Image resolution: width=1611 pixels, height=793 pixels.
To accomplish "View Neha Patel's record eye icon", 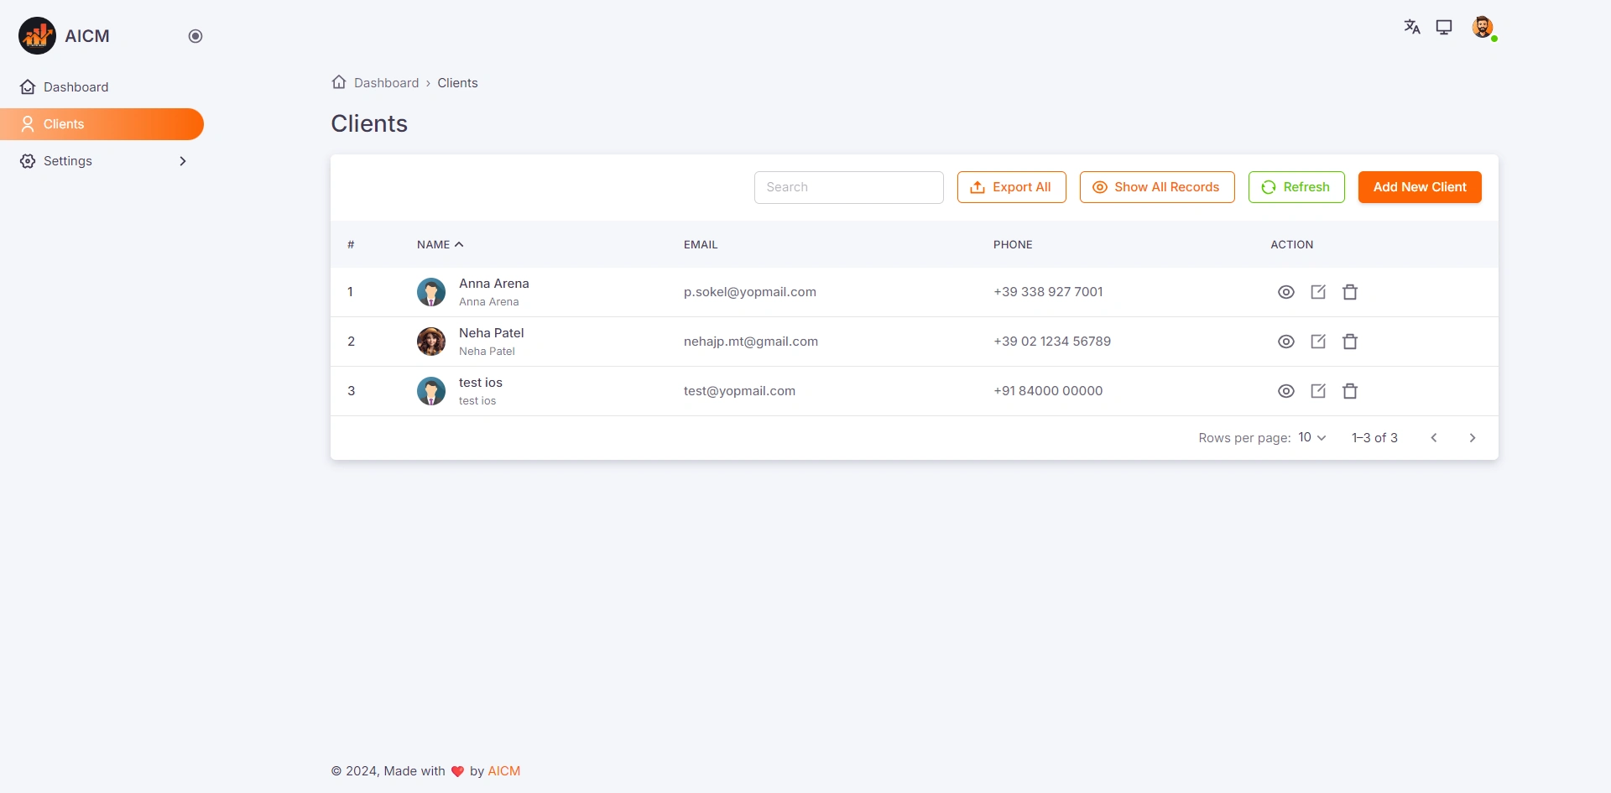I will pos(1286,342).
